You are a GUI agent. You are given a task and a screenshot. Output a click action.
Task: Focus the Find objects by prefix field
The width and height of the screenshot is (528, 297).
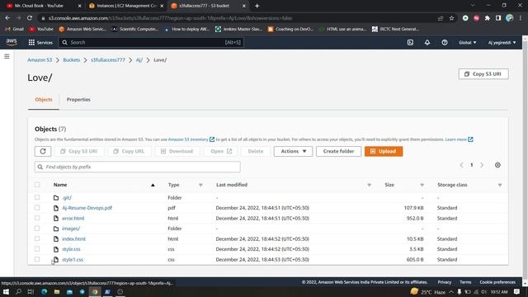pos(138,167)
